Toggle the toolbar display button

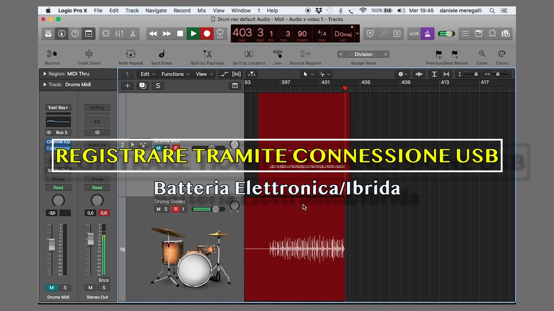point(89,33)
